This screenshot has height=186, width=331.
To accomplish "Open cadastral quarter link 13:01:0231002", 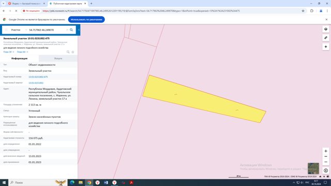I will (x=36, y=83).
